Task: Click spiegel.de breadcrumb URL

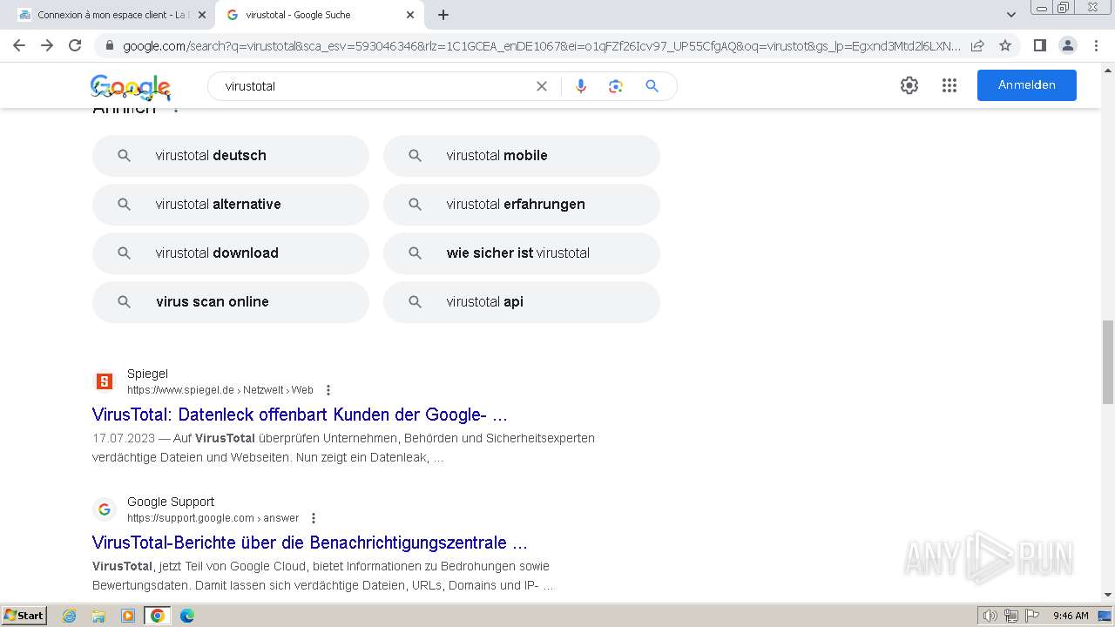Action: click(x=220, y=390)
